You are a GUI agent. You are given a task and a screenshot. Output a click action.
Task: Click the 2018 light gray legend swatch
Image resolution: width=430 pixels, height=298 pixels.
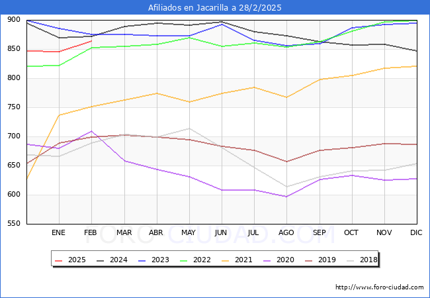(350, 260)
